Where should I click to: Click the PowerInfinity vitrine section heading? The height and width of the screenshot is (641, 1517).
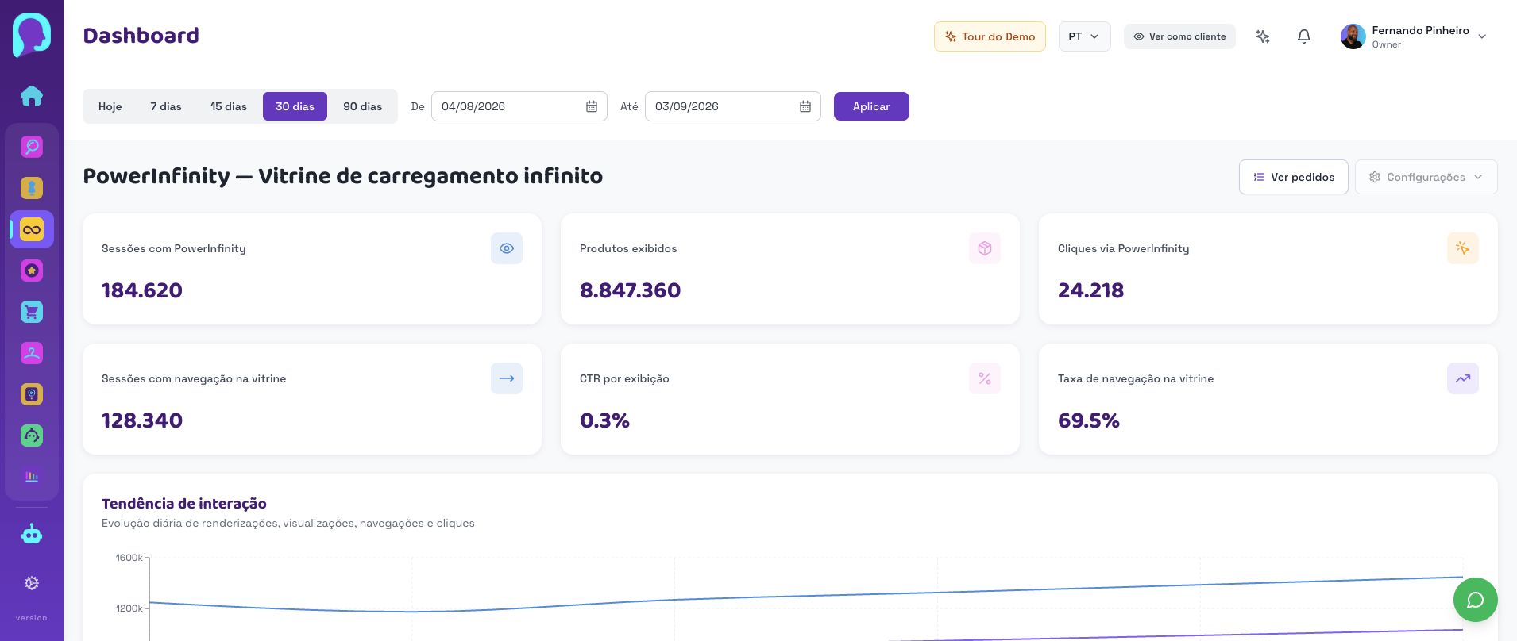click(x=343, y=176)
